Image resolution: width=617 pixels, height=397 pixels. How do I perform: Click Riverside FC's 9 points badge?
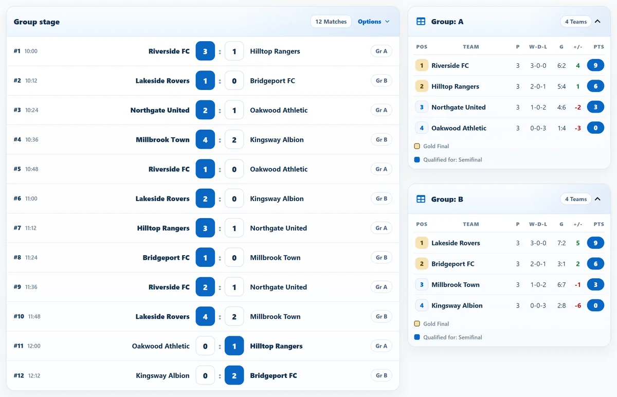(595, 65)
